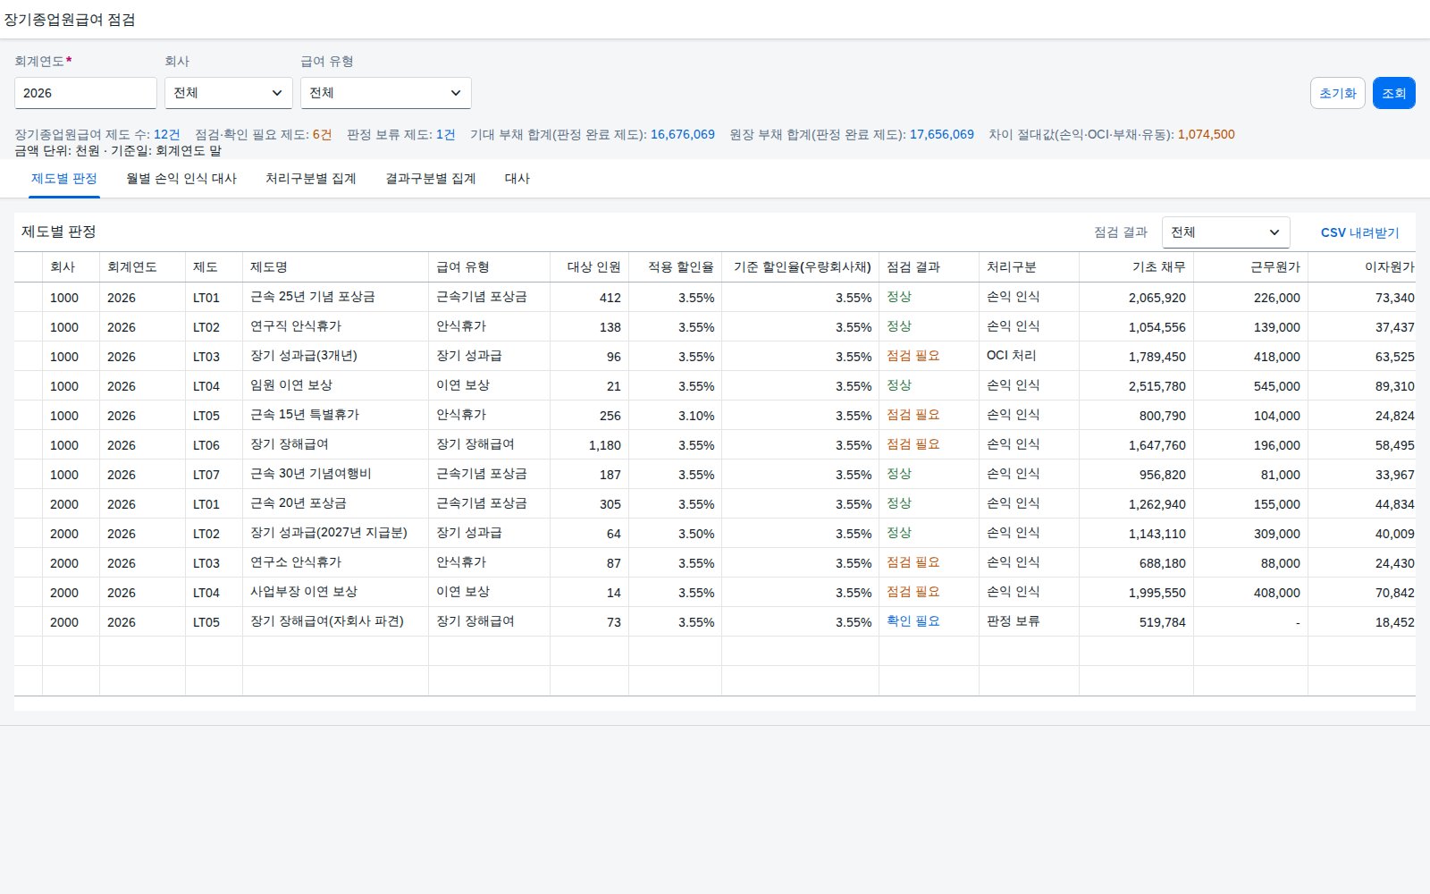Screen dimensions: 1430x894
Task: Select the 근속 25년 기념 포상금 cell
Action: (x=335, y=297)
